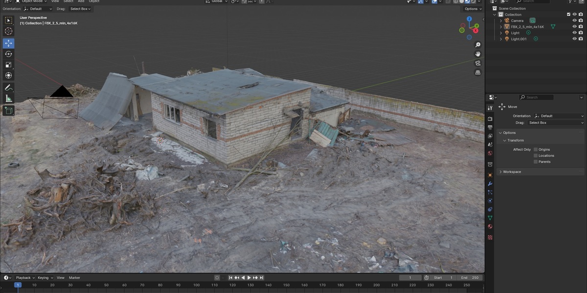Select the Rotate tool
Viewport: 587px width, 293px height.
point(8,54)
